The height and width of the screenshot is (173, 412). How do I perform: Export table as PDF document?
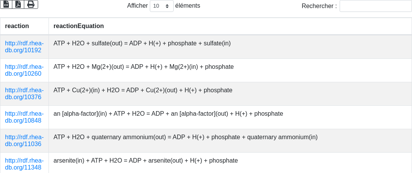click(x=18, y=4)
